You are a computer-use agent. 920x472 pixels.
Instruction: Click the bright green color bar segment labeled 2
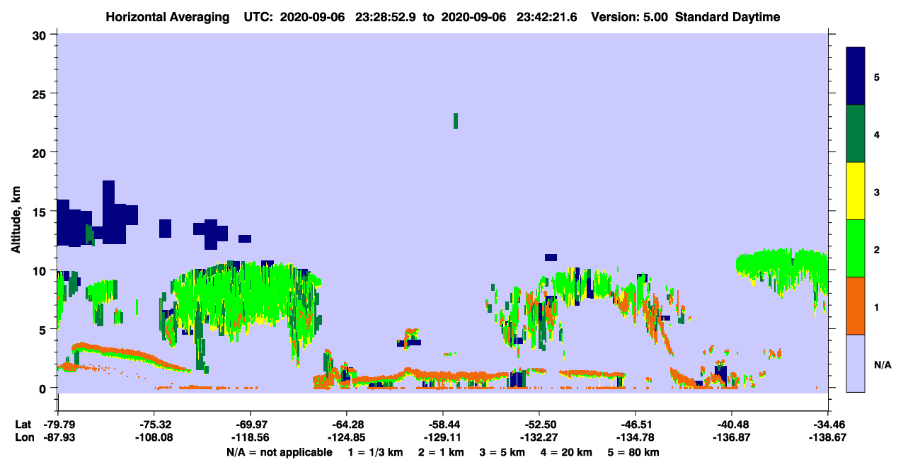coord(856,248)
